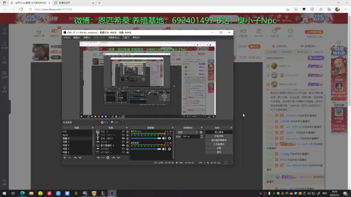Pop out the 来源 sources dock icon

tap(127, 128)
